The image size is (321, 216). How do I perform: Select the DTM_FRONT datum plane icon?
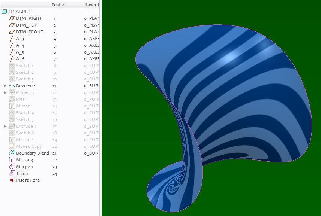point(12,32)
